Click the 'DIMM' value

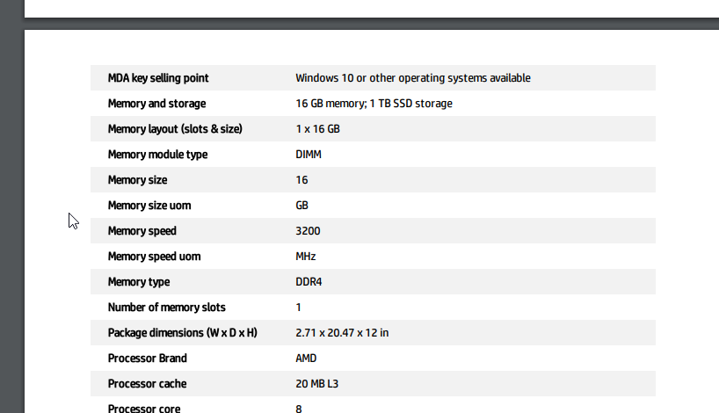coord(309,155)
